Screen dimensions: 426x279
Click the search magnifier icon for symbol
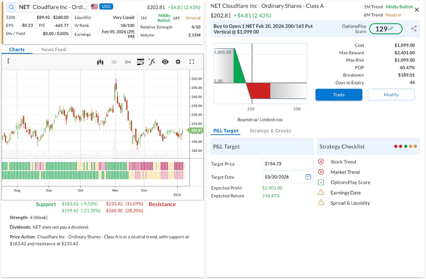(11, 7)
